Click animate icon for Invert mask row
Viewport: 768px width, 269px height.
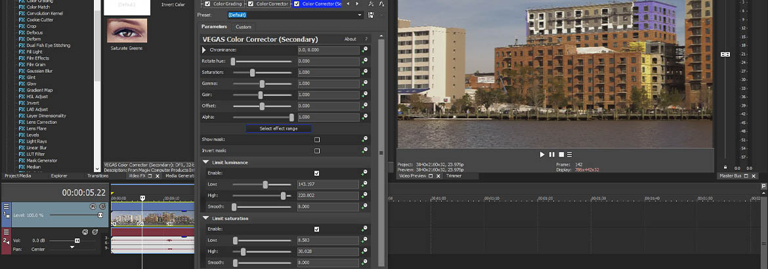tap(364, 151)
